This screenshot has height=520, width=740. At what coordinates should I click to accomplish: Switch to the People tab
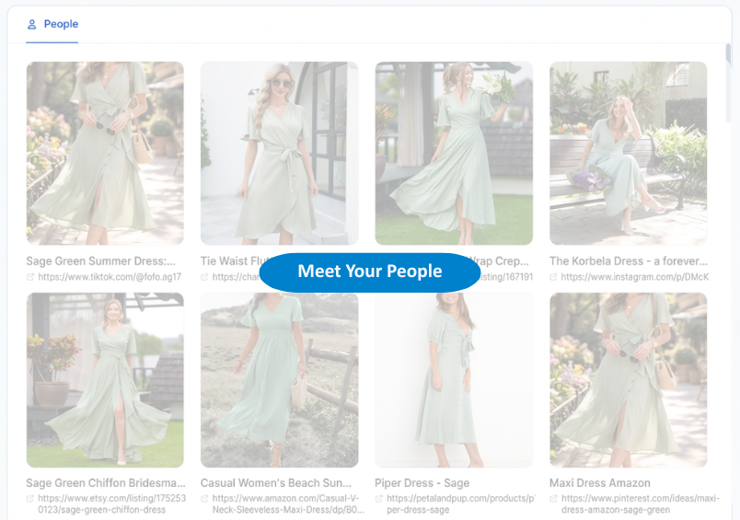pyautogui.click(x=52, y=24)
